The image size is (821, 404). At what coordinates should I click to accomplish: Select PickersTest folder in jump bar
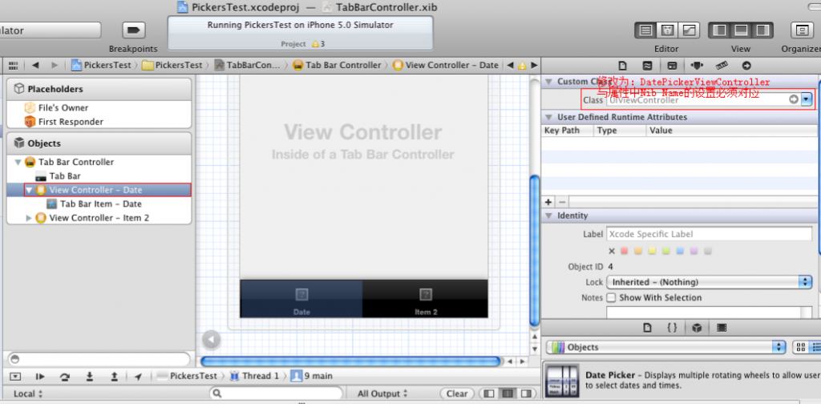pos(172,66)
